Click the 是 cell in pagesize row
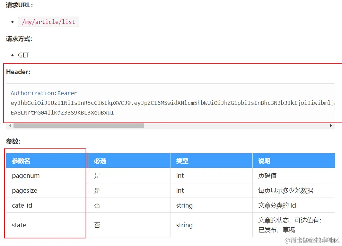 (129, 191)
